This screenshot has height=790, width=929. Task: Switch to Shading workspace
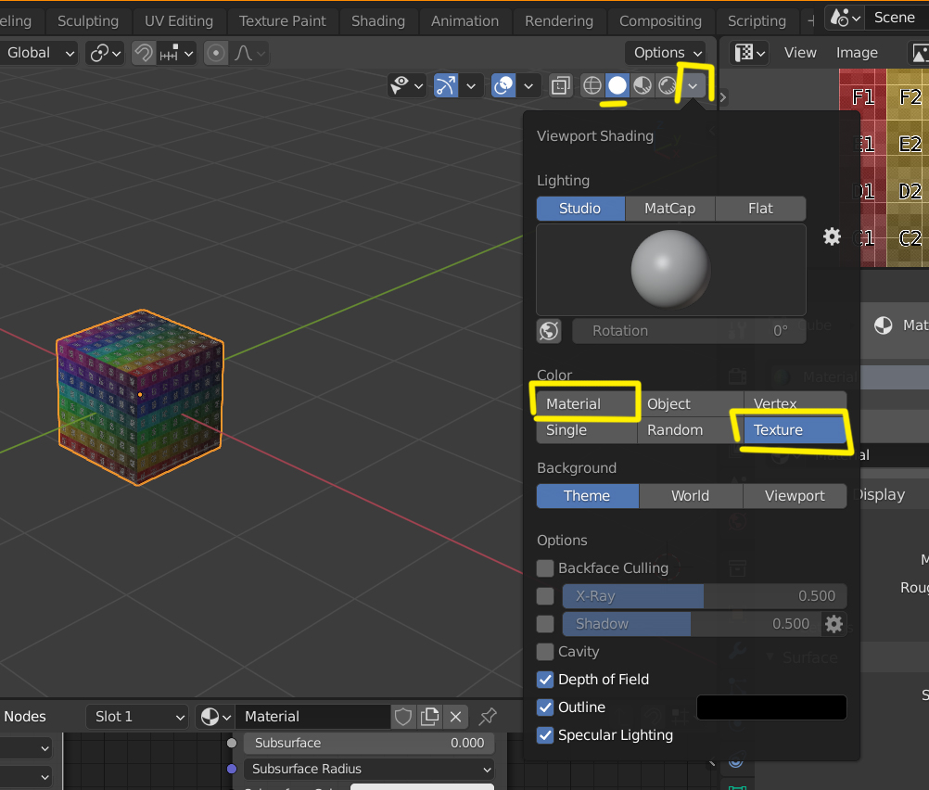(x=378, y=21)
